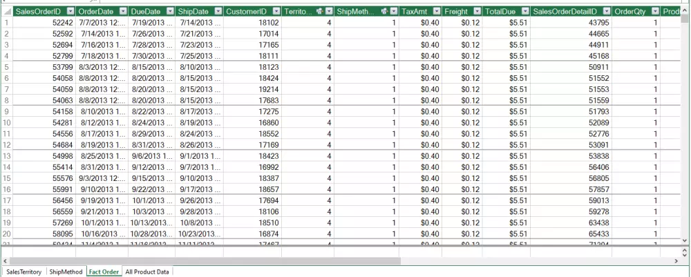Open the OrderDate column filter dropdown
Screen dimensions: 691x277
point(123,12)
